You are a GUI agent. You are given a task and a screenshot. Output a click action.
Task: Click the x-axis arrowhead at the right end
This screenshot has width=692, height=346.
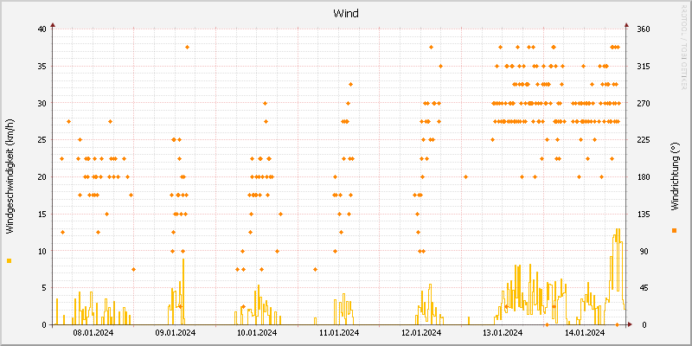[630, 324]
